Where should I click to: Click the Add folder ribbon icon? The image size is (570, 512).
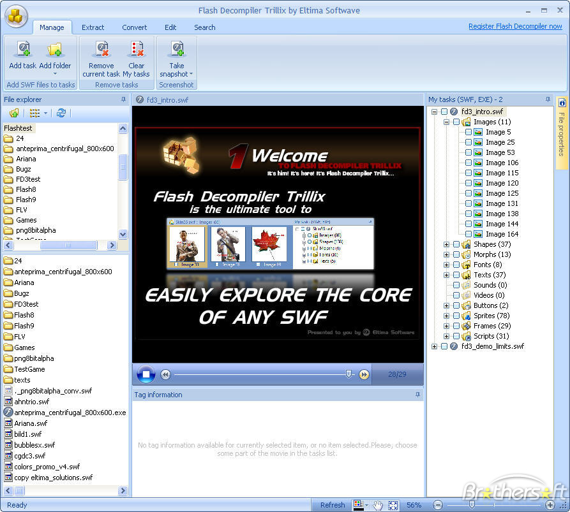55,49
